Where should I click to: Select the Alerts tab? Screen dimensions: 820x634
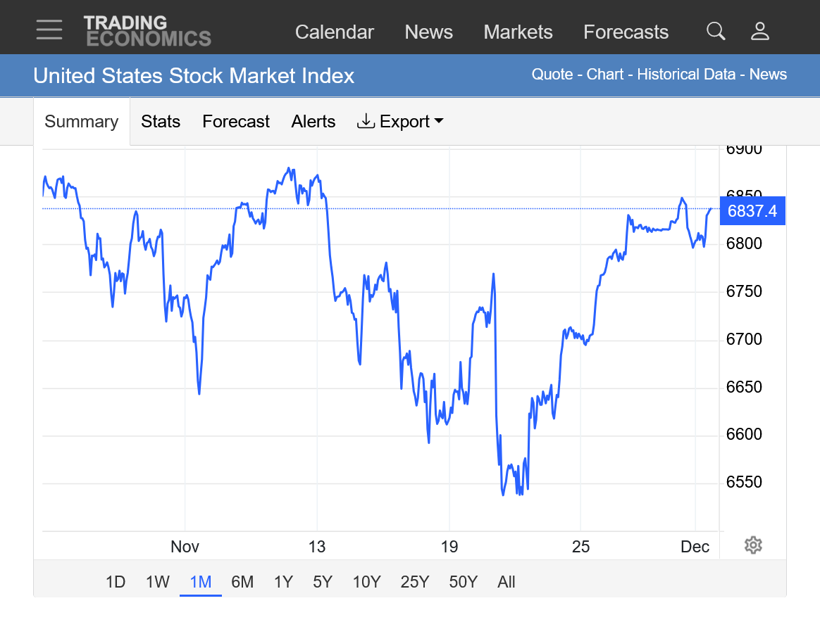pos(313,122)
